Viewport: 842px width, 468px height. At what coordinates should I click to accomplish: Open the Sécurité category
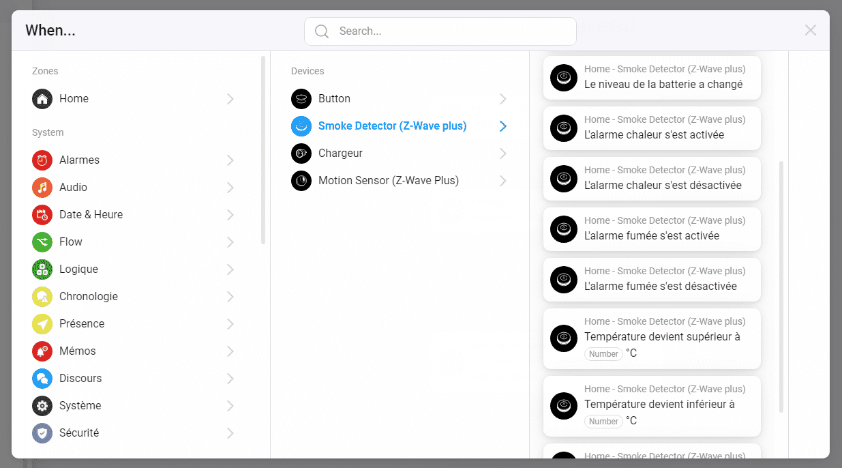(134, 433)
